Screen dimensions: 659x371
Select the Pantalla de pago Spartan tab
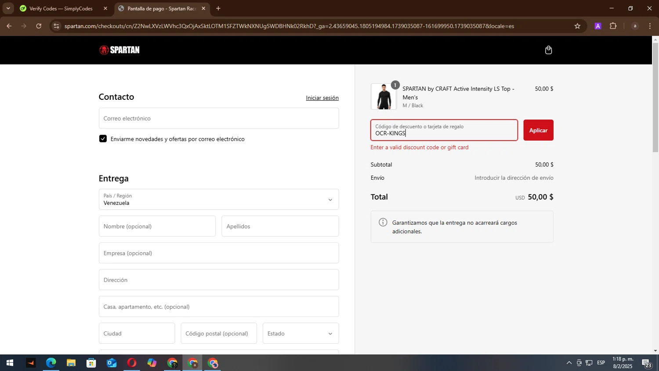point(161,8)
